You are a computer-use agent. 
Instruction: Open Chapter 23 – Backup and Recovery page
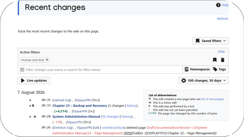(x=80, y=106)
